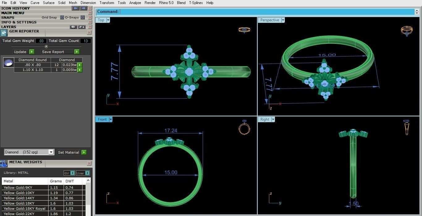The image size is (422, 216).
Task: Close the Layers panel
Action: (90, 27)
